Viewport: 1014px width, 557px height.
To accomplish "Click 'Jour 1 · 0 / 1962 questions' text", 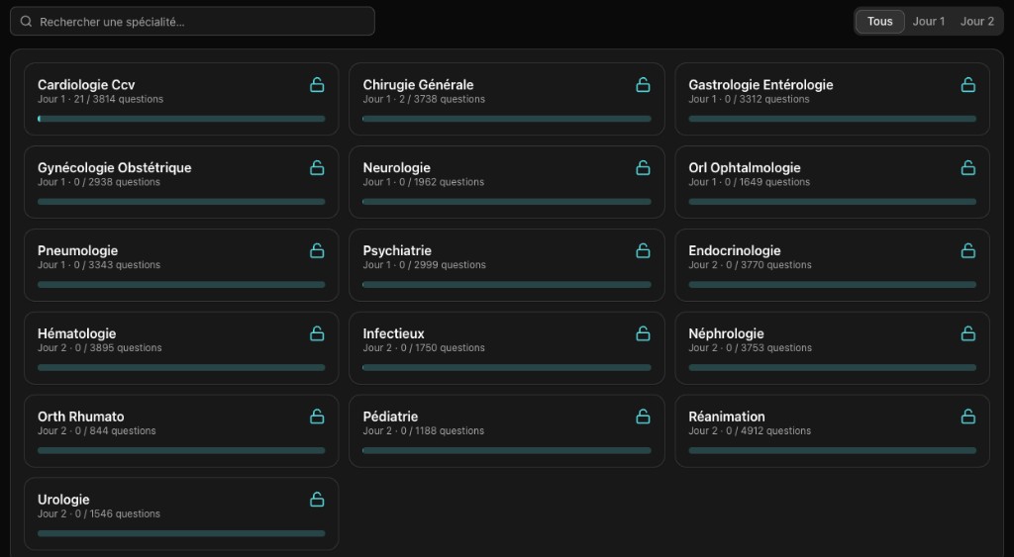I will point(424,182).
